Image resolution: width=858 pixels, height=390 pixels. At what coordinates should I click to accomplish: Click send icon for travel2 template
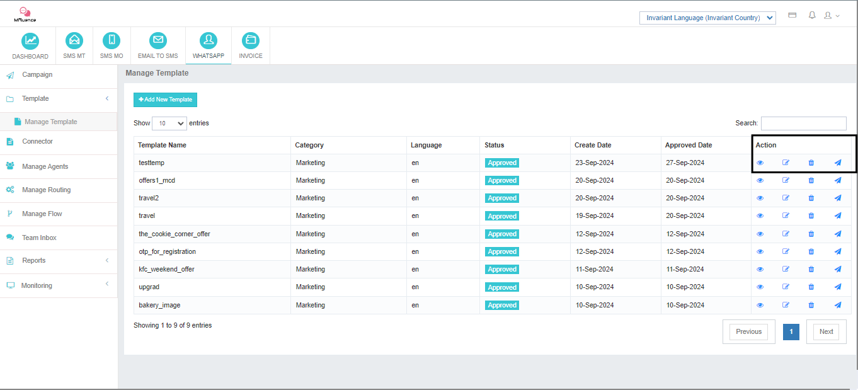pyautogui.click(x=837, y=198)
